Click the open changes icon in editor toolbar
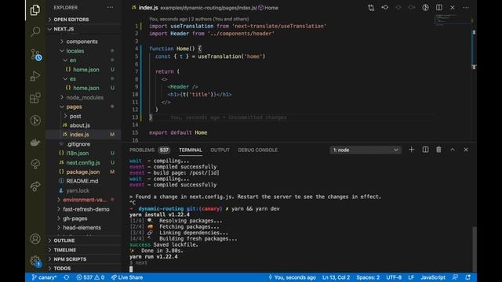This screenshot has height=282, width=502. [385, 7]
